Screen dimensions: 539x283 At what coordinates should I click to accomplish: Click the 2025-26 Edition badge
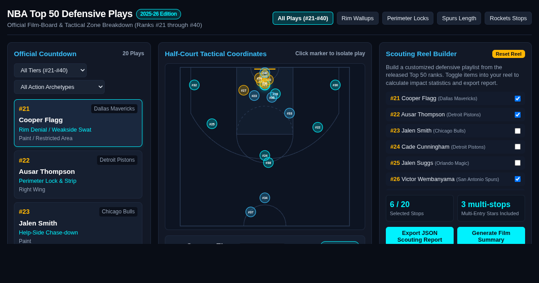[x=159, y=14]
